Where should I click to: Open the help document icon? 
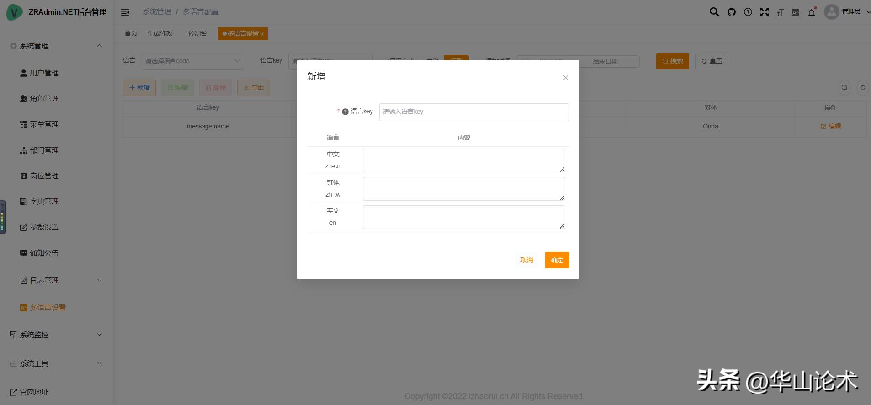tap(748, 12)
